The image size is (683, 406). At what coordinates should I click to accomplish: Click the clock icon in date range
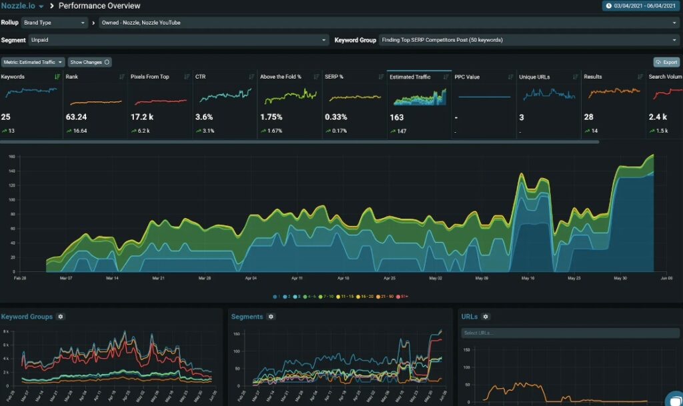pos(608,6)
